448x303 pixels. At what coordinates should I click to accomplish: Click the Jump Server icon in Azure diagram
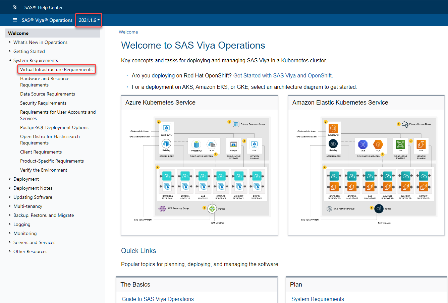point(166,128)
